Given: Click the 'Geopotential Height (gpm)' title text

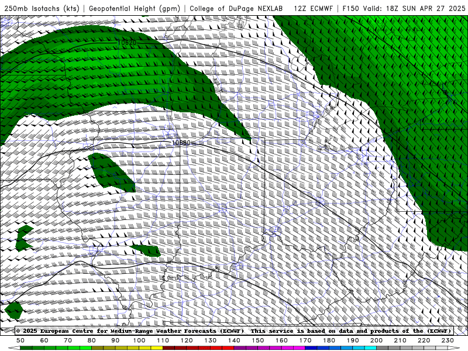Looking at the screenshot, I should point(135,8).
